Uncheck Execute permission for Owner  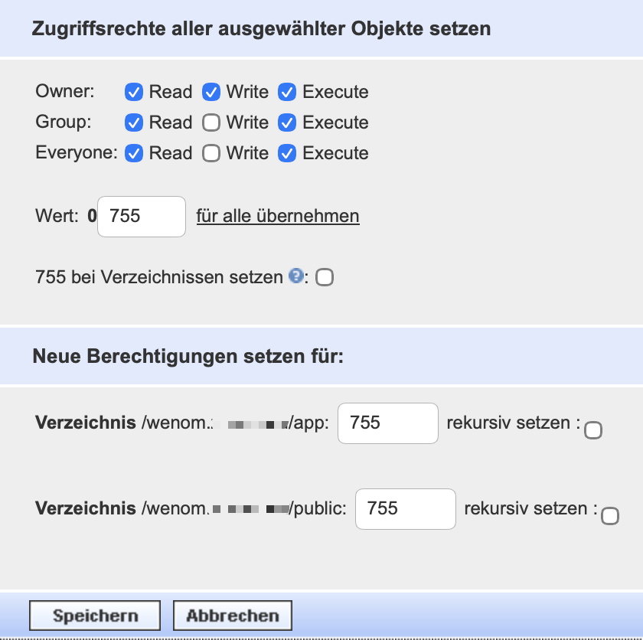[x=287, y=92]
